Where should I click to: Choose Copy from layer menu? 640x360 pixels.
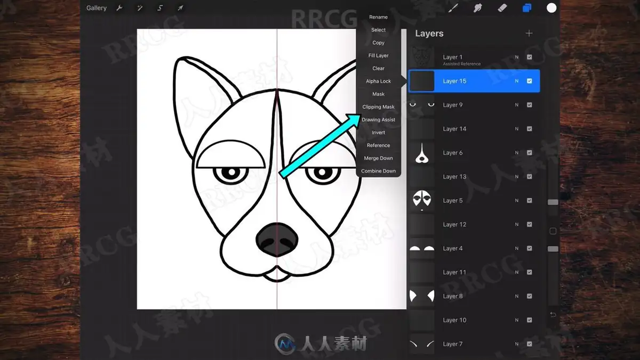[x=379, y=43]
